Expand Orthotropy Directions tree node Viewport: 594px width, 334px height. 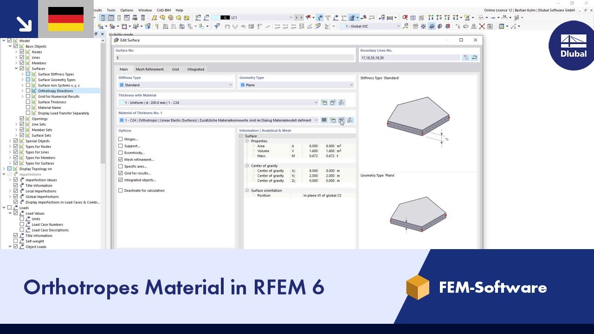click(x=22, y=91)
